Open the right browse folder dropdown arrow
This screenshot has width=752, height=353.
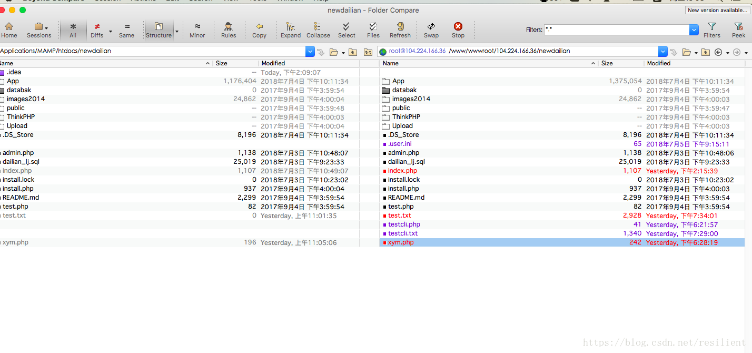click(696, 53)
